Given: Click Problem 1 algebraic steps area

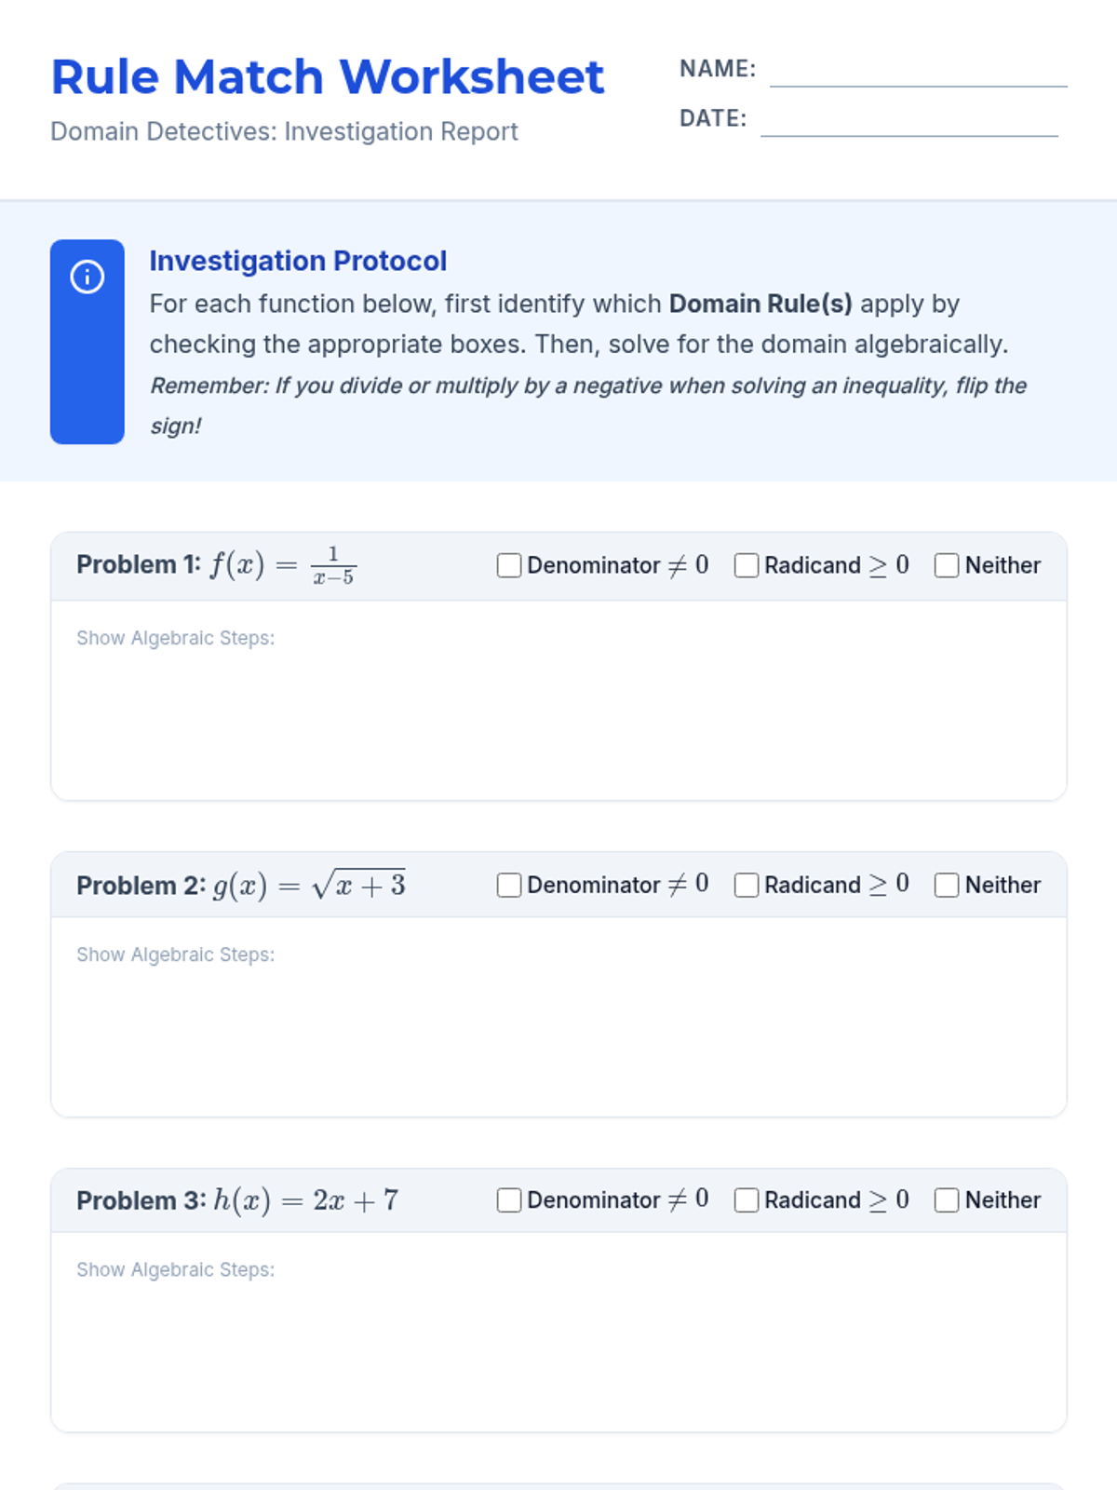Looking at the screenshot, I should pos(558,717).
